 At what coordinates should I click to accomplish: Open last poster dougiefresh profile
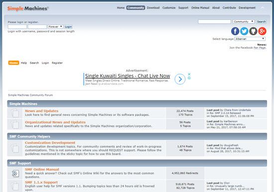[231, 145]
